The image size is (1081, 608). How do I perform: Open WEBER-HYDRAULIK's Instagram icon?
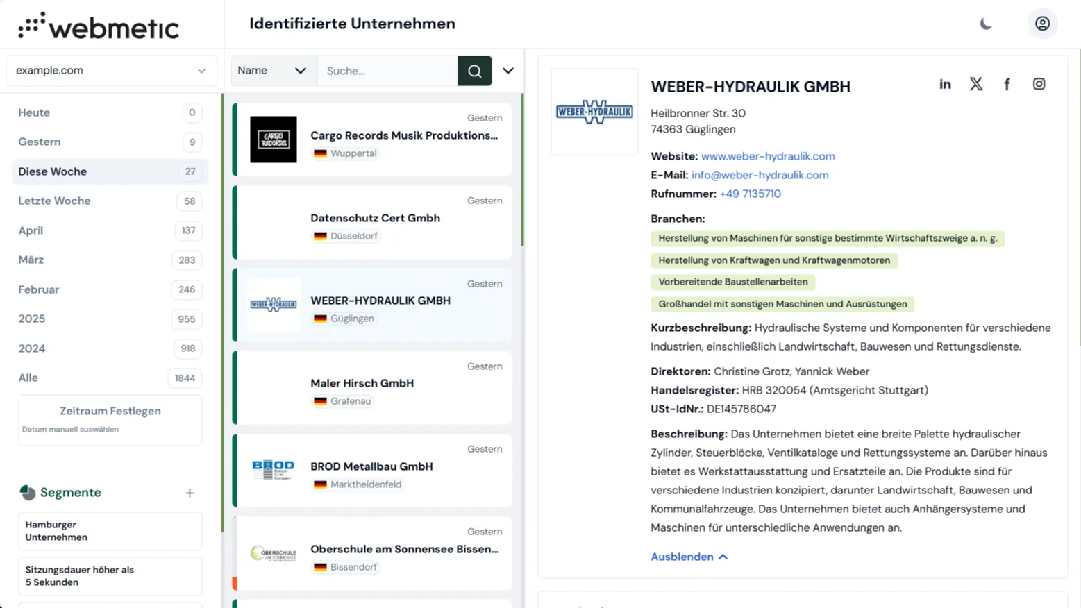pyautogui.click(x=1039, y=84)
